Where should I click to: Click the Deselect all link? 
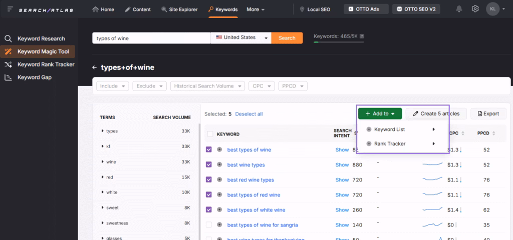tap(248, 114)
